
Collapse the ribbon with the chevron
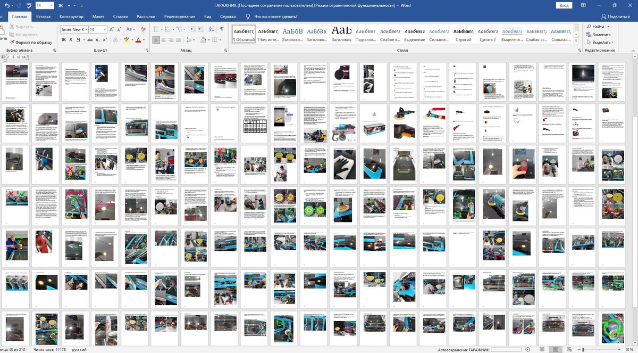633,50
